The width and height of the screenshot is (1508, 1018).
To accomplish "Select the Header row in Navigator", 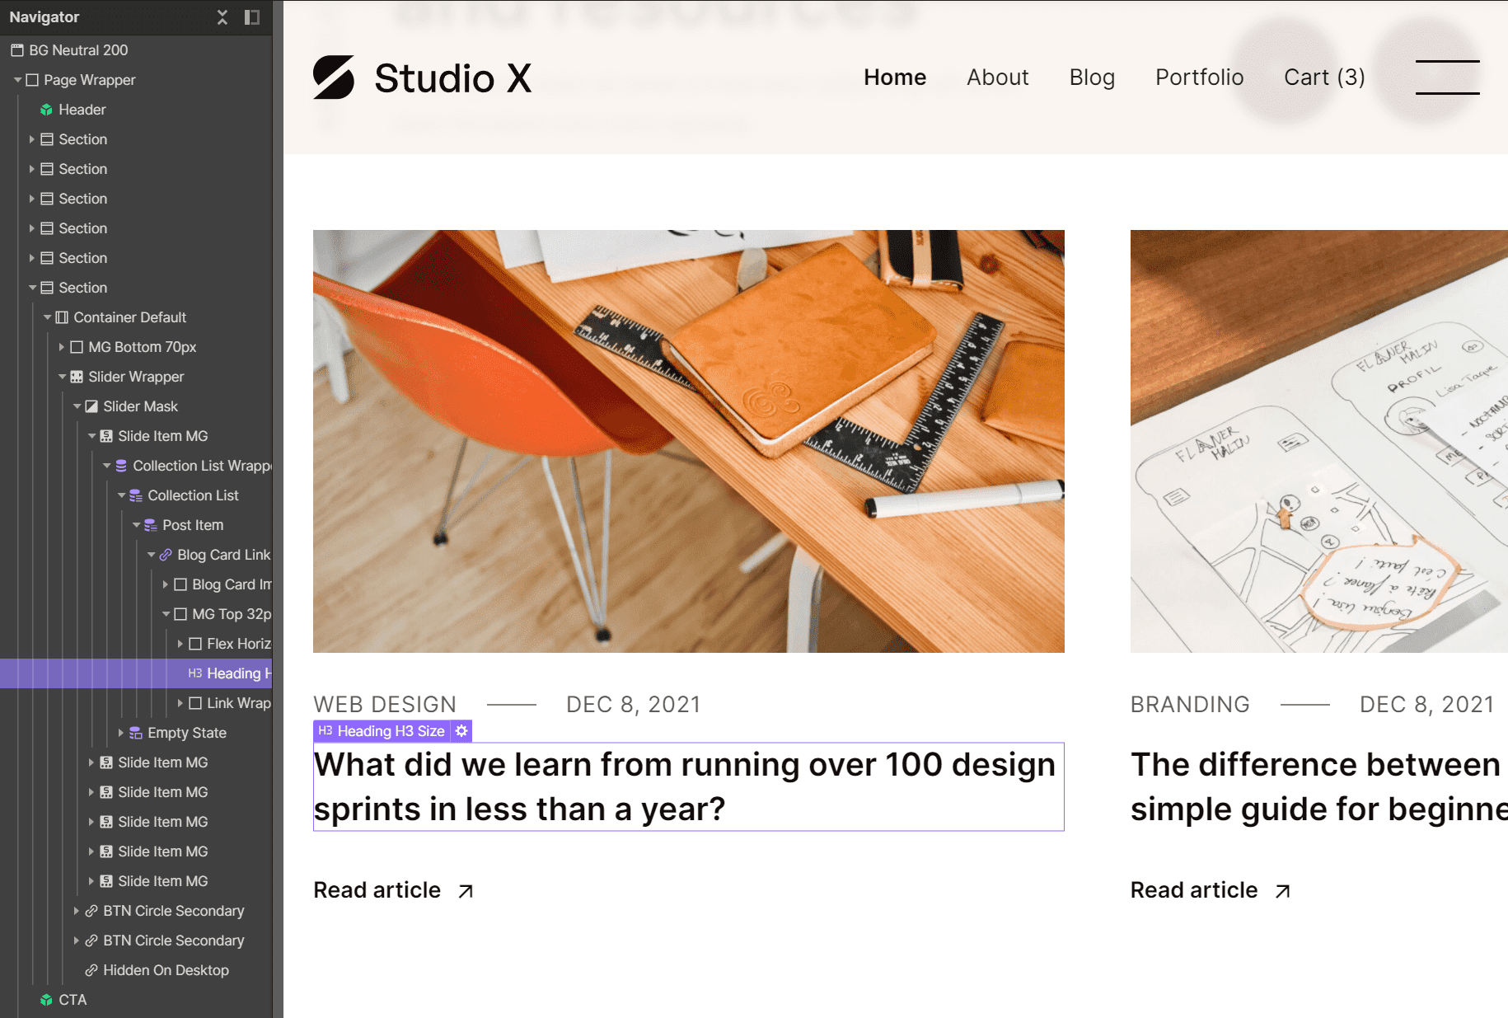I will pos(136,110).
